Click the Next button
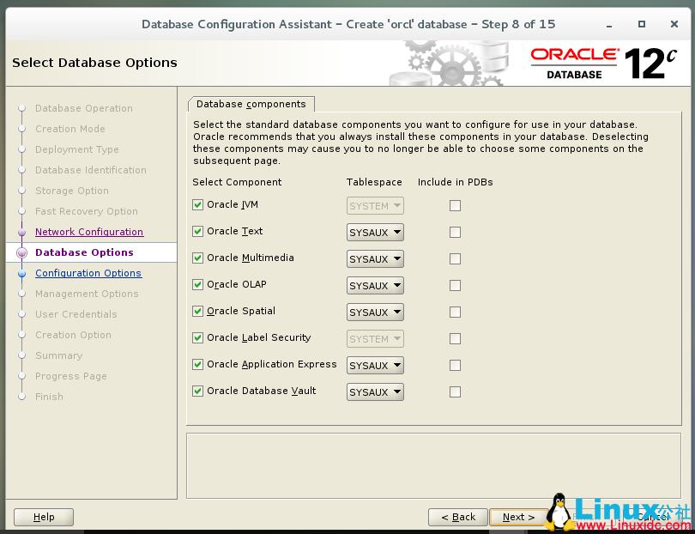Screen dimensions: 695x534 [517, 517]
